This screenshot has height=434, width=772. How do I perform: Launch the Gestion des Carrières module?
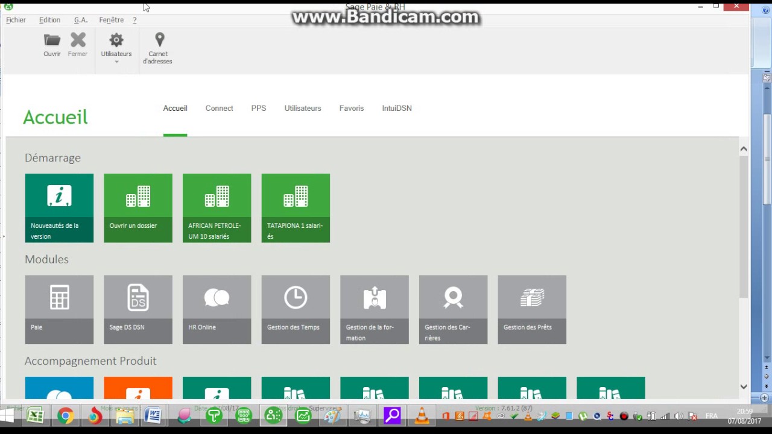tap(453, 310)
